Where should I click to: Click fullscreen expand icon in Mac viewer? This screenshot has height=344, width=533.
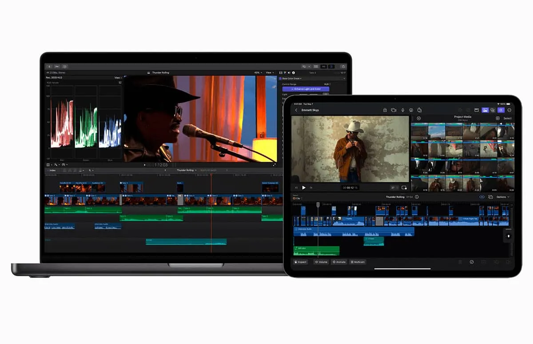pyautogui.click(x=274, y=164)
